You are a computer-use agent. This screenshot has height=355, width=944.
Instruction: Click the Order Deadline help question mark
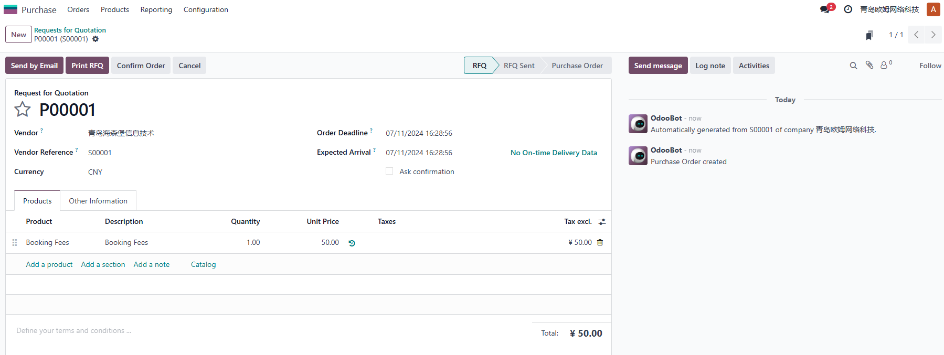(371, 130)
